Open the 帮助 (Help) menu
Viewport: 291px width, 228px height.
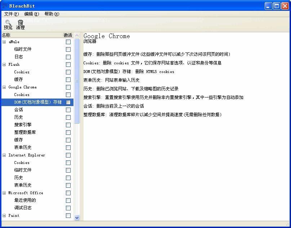coord(51,14)
